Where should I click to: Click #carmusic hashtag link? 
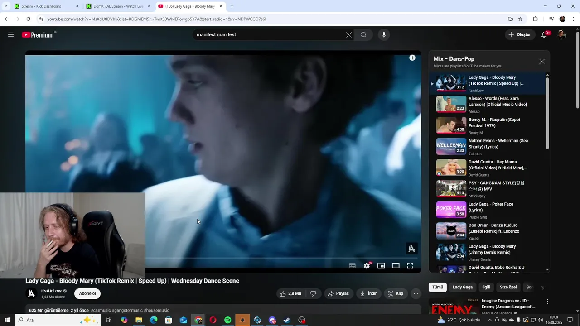click(101, 311)
